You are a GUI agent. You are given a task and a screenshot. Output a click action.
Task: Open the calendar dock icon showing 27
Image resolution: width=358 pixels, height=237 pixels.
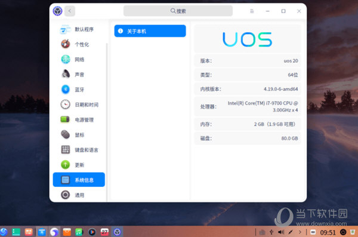click(x=104, y=232)
